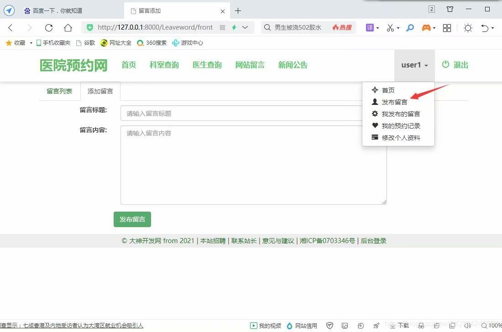The width and height of the screenshot is (502, 332).
Task: Open the translate tool icon
Action: click(370, 27)
